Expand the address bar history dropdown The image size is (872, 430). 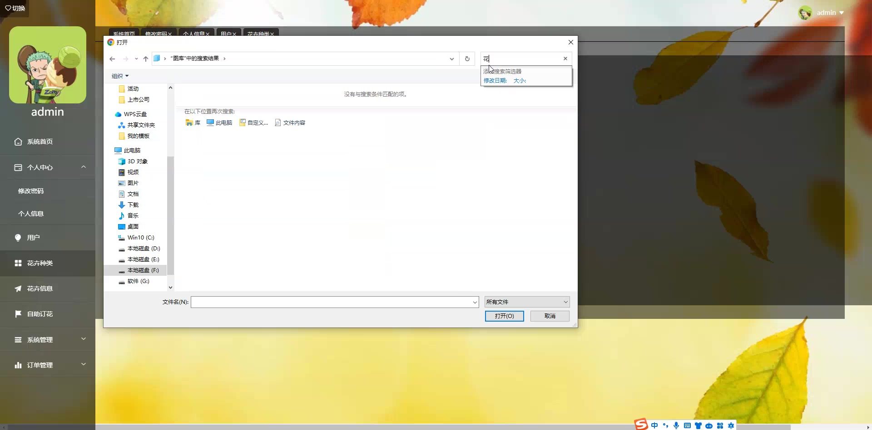451,59
